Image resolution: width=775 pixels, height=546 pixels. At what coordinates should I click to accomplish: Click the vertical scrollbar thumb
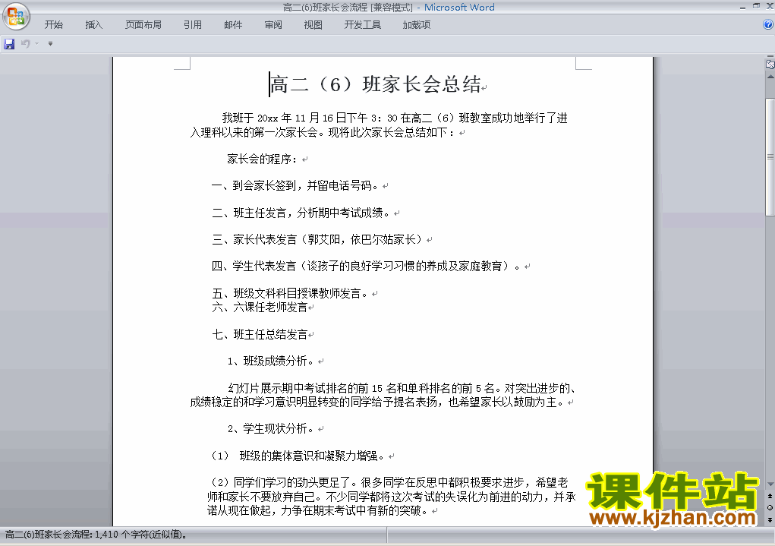point(770,156)
